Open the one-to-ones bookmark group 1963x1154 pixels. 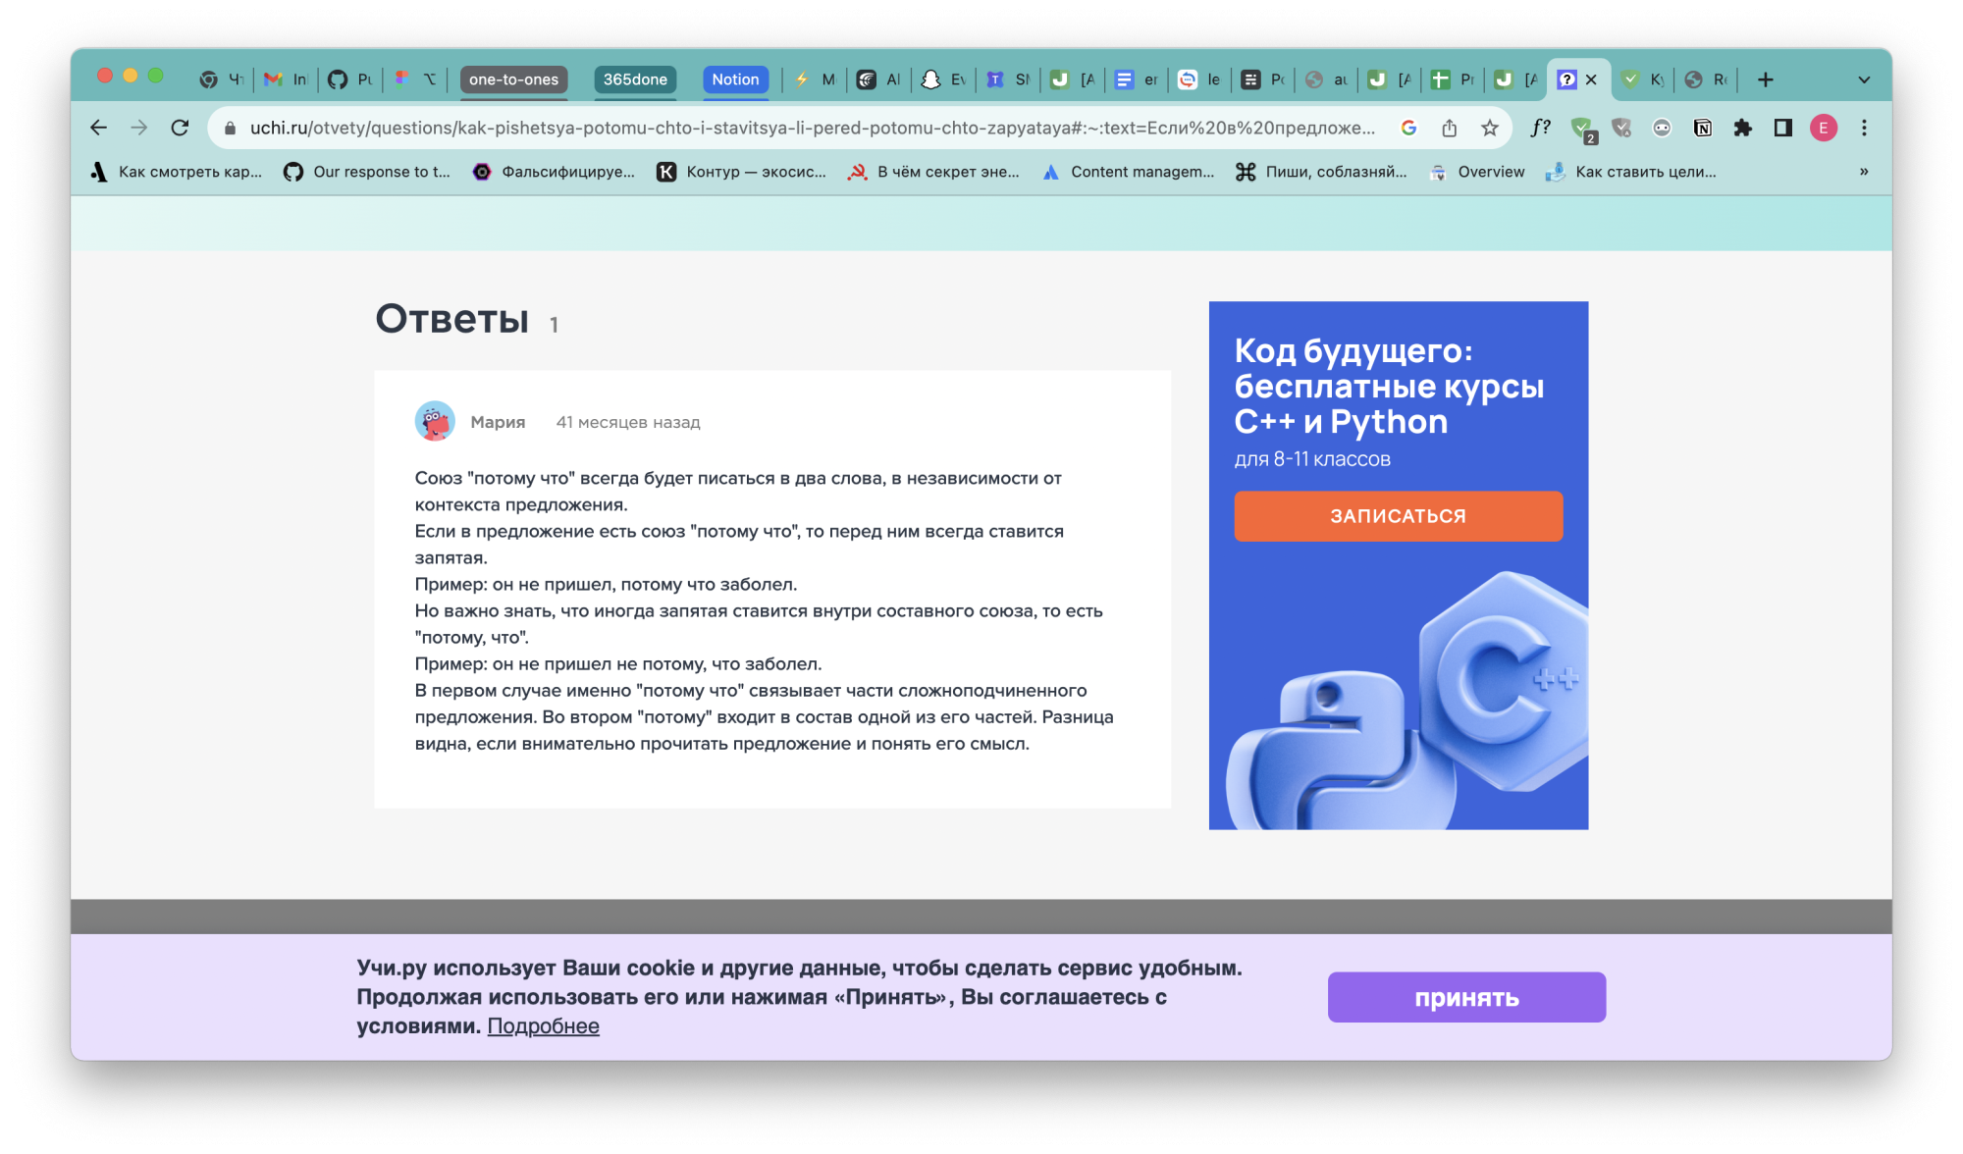(513, 79)
